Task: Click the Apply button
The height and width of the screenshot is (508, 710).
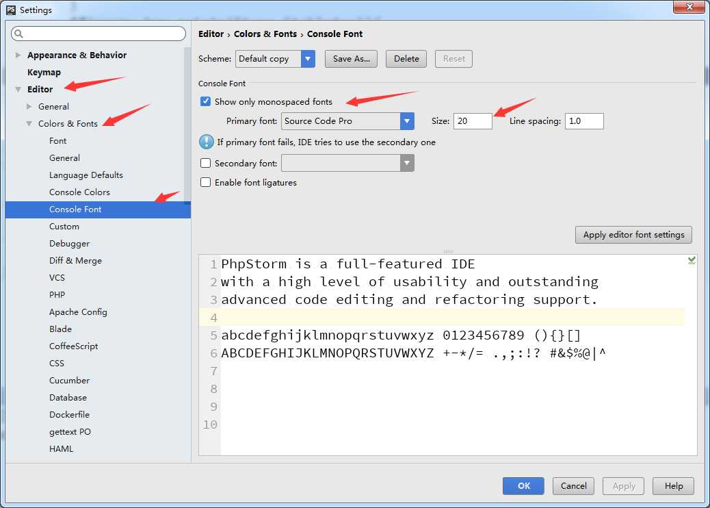Action: coord(624,486)
